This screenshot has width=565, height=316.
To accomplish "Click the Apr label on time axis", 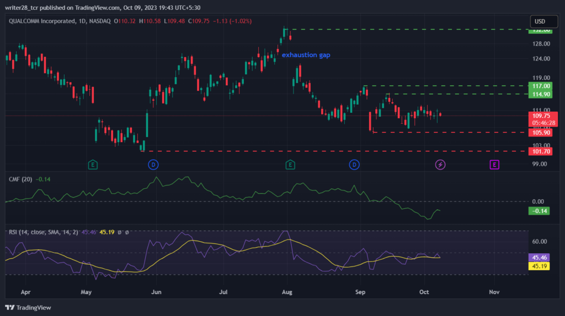I will (25, 292).
